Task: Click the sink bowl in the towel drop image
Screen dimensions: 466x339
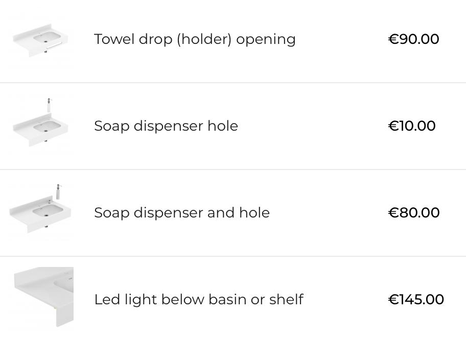Action: tap(44, 38)
